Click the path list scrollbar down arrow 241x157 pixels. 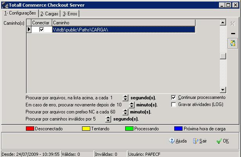coord(223,89)
